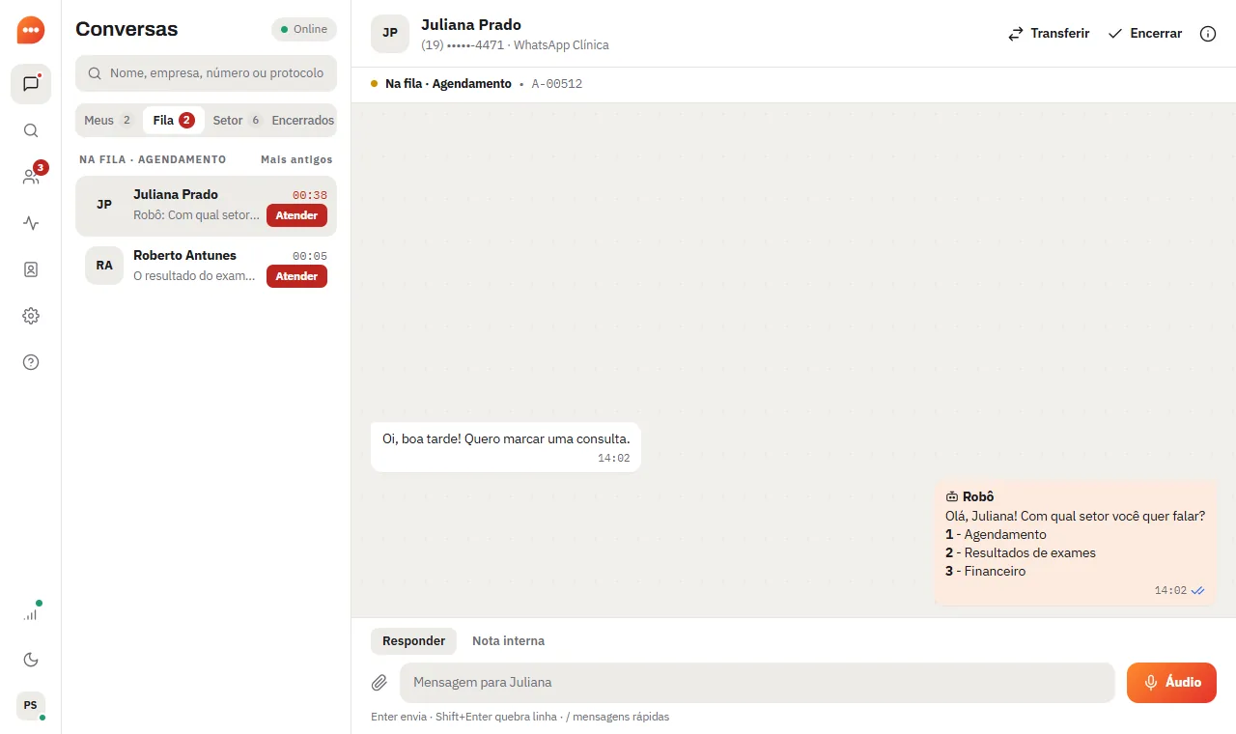Open Roberto Antunes conversation row
This screenshot has width=1236, height=734.
point(206,266)
